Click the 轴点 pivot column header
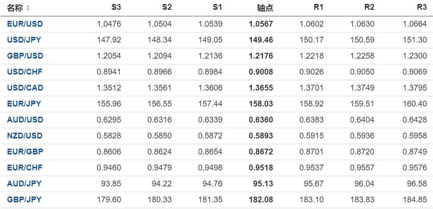Viewport: 433px width, 209px height. click(265, 8)
